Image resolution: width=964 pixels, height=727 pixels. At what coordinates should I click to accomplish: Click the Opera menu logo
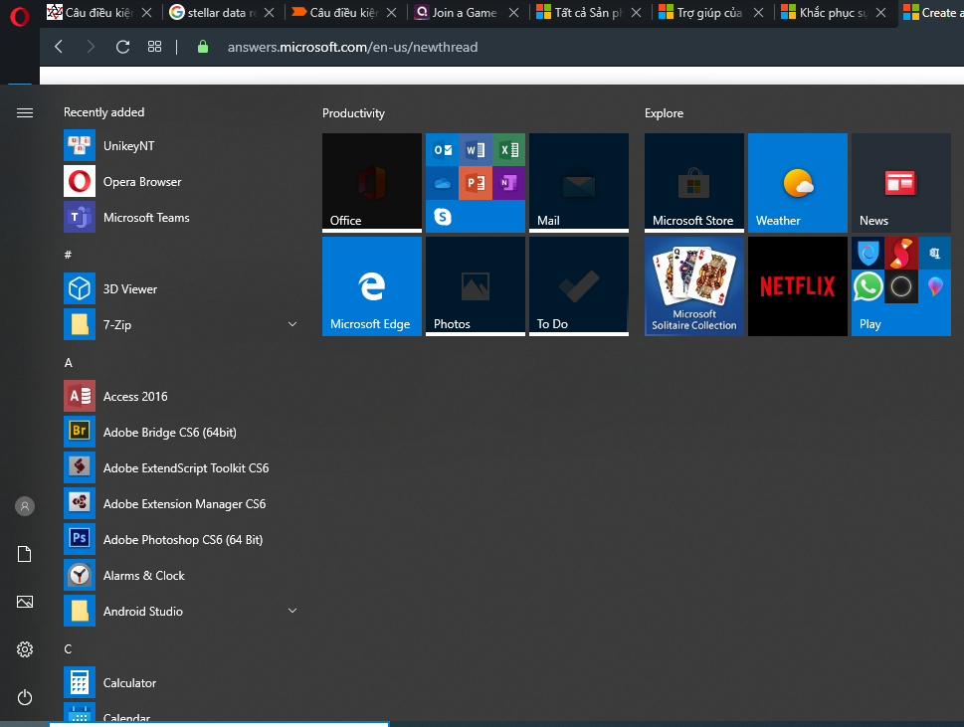(x=20, y=16)
